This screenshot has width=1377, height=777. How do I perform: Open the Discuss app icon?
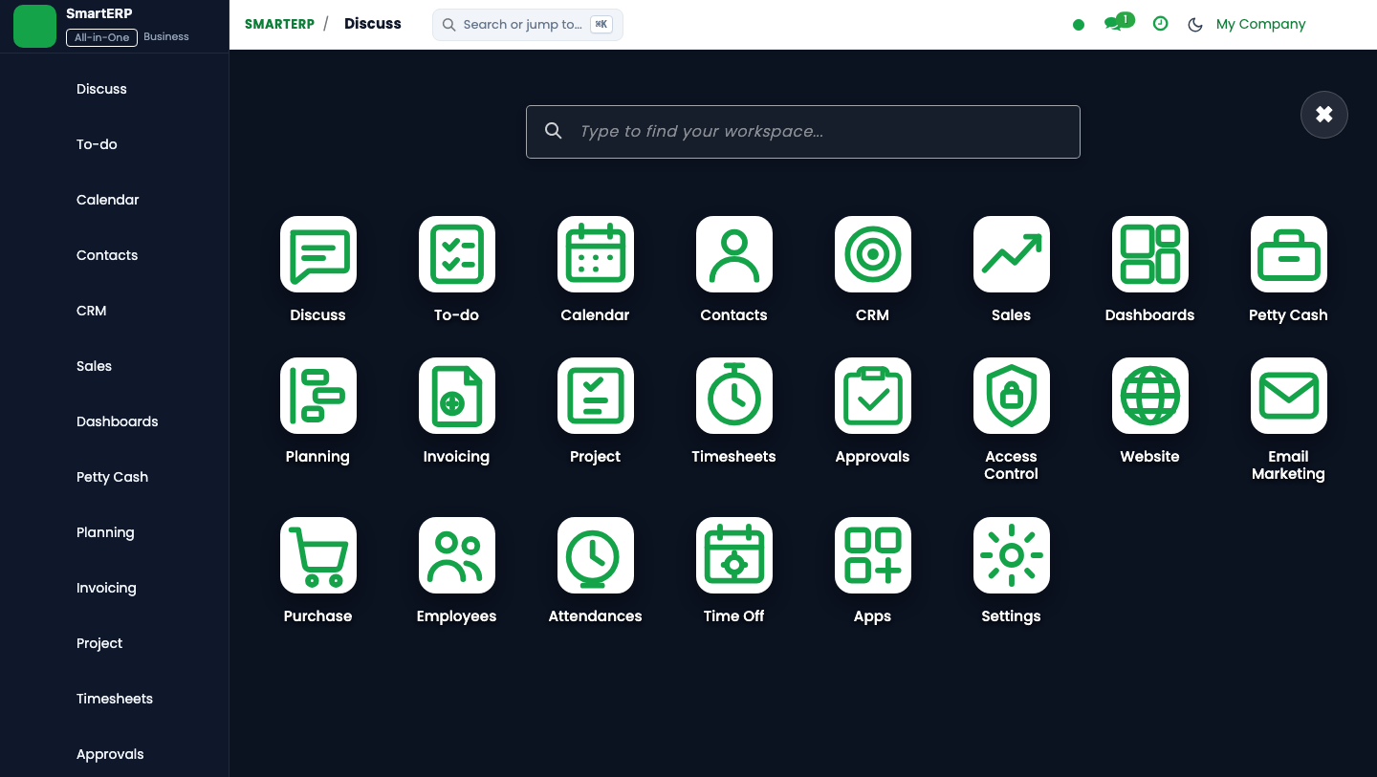pos(318,254)
